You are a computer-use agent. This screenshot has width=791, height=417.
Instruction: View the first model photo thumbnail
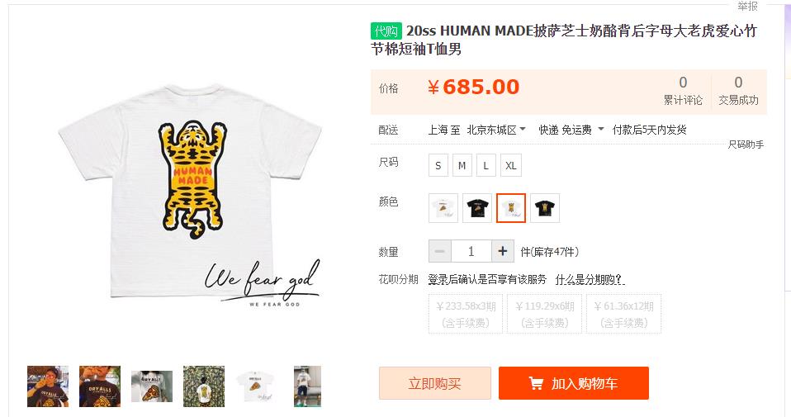tap(48, 386)
